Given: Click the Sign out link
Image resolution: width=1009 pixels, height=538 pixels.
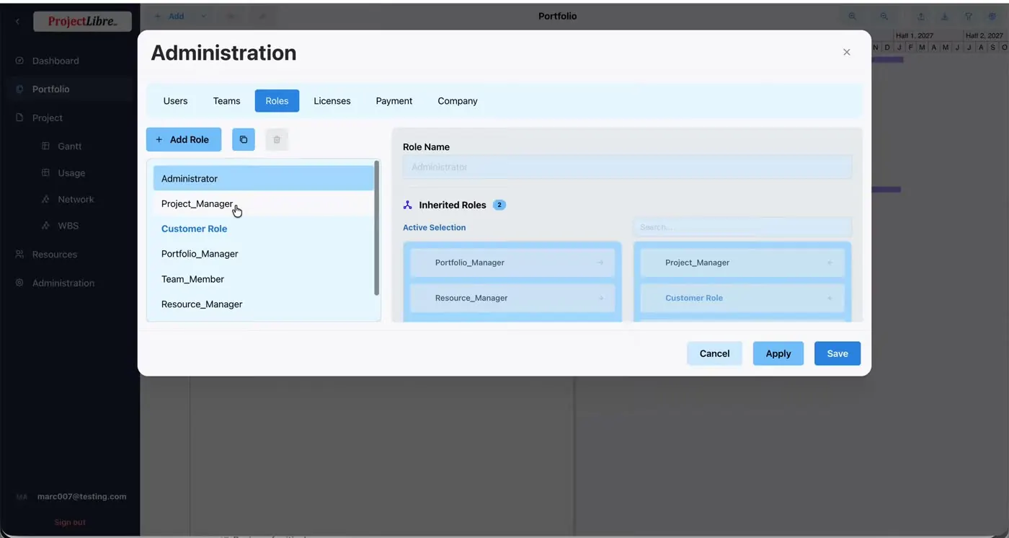Looking at the screenshot, I should (70, 522).
